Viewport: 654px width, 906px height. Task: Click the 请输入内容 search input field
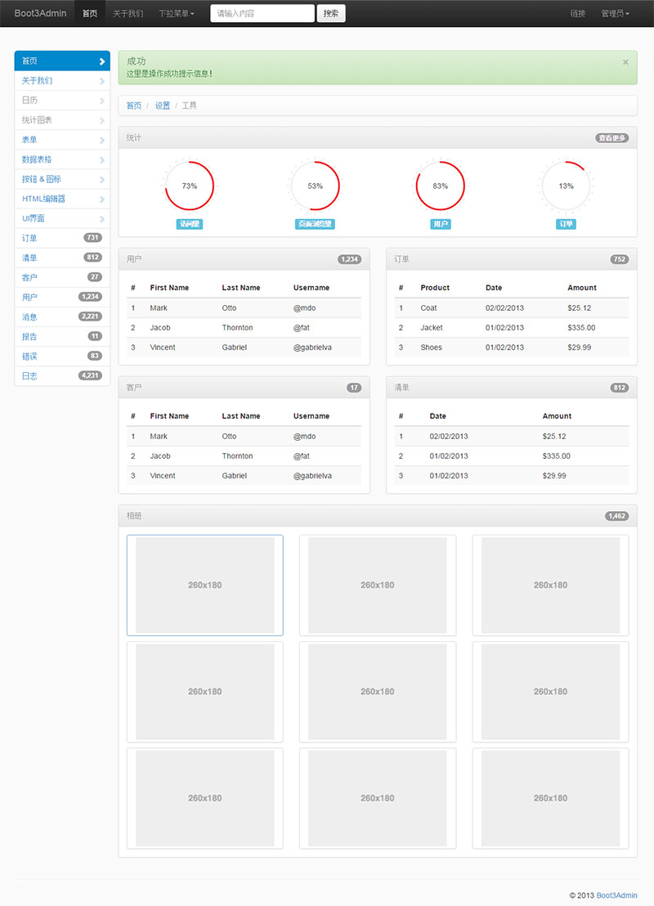pos(262,13)
